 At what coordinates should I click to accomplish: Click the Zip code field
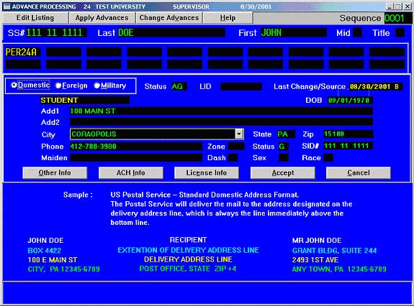pos(348,134)
